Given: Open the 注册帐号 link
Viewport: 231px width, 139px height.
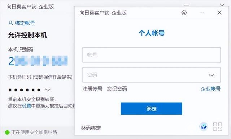Looking at the screenshot, I should (x=92, y=89).
